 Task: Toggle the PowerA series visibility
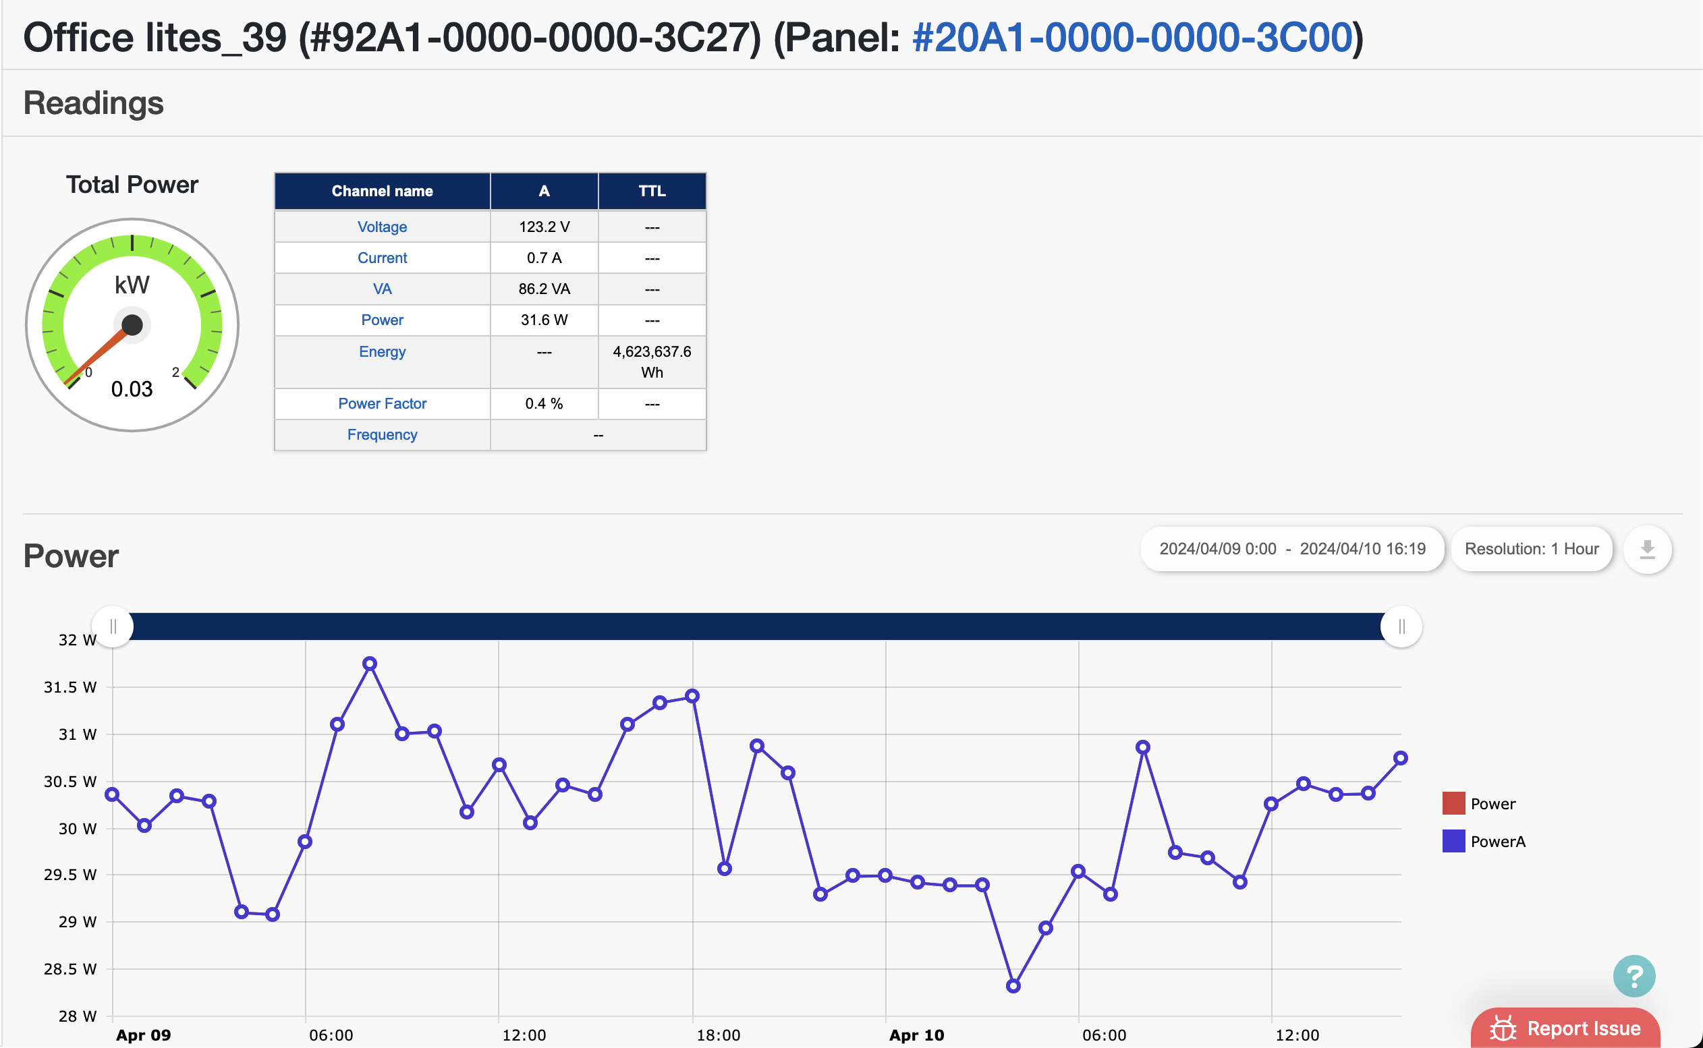click(x=1498, y=842)
